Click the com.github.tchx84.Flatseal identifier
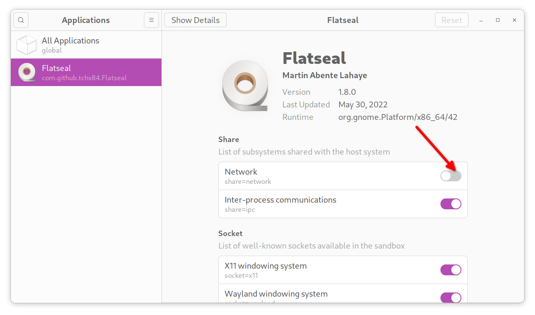535x315 pixels. point(84,78)
